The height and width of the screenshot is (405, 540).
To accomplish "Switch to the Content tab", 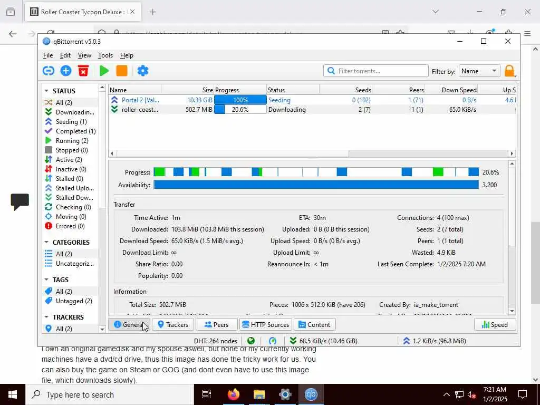I will 314,324.
